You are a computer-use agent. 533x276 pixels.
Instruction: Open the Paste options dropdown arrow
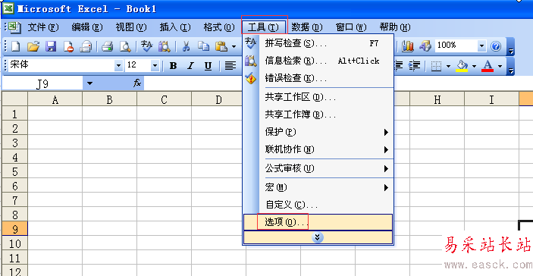click(234, 46)
